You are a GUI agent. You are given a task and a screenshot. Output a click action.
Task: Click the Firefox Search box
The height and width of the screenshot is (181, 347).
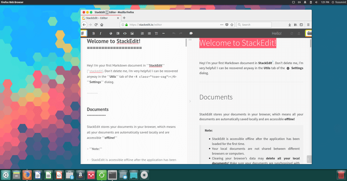tap(254, 25)
